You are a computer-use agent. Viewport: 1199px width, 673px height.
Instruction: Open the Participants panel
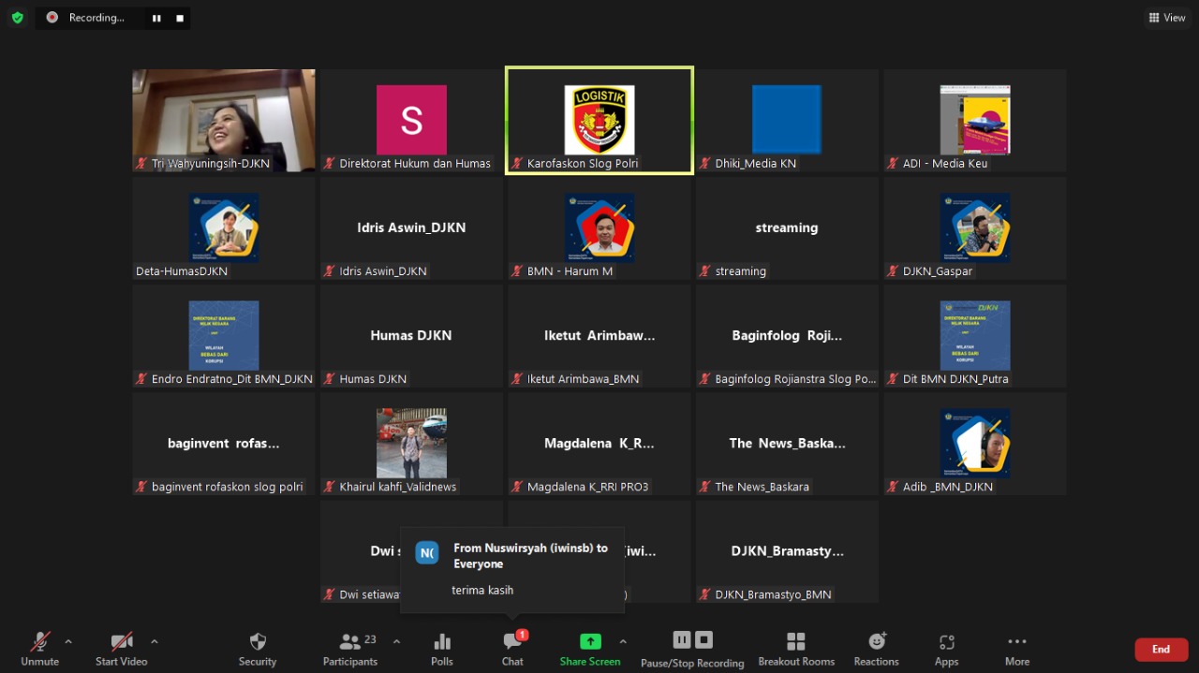coord(350,648)
